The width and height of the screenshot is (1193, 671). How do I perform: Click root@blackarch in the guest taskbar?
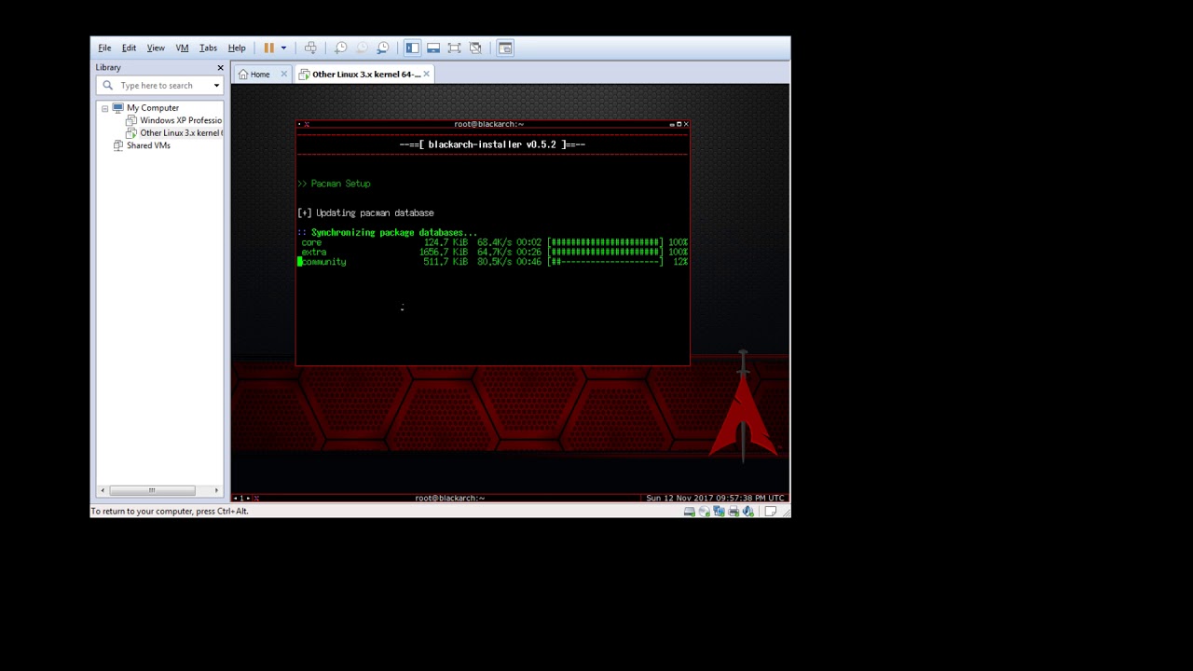click(x=449, y=498)
